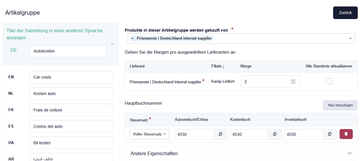Remove Prismanote supplier tag with x
The height and width of the screenshot is (161, 361).
coord(132,38)
